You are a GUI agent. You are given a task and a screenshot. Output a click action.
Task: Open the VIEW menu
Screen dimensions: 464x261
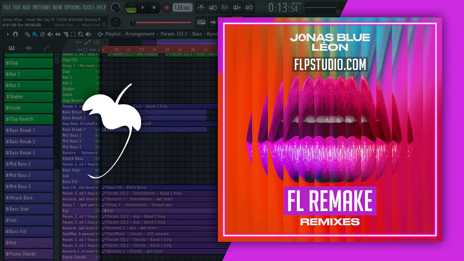tap(57, 7)
